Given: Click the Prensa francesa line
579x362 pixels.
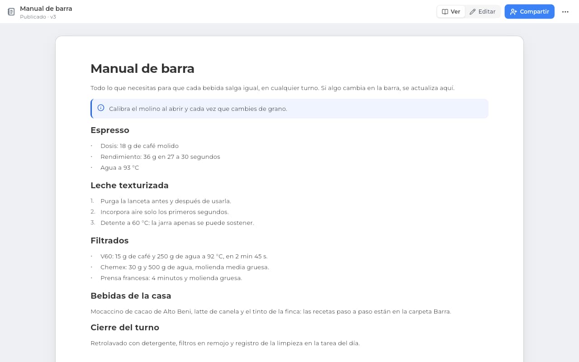Looking at the screenshot, I should coord(171,278).
